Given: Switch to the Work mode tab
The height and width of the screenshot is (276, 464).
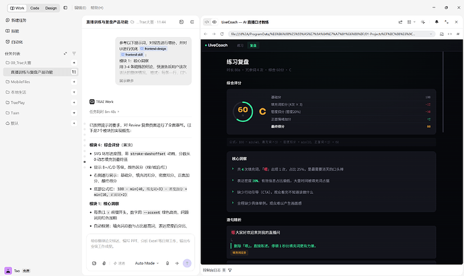Looking at the screenshot, I should (17, 8).
